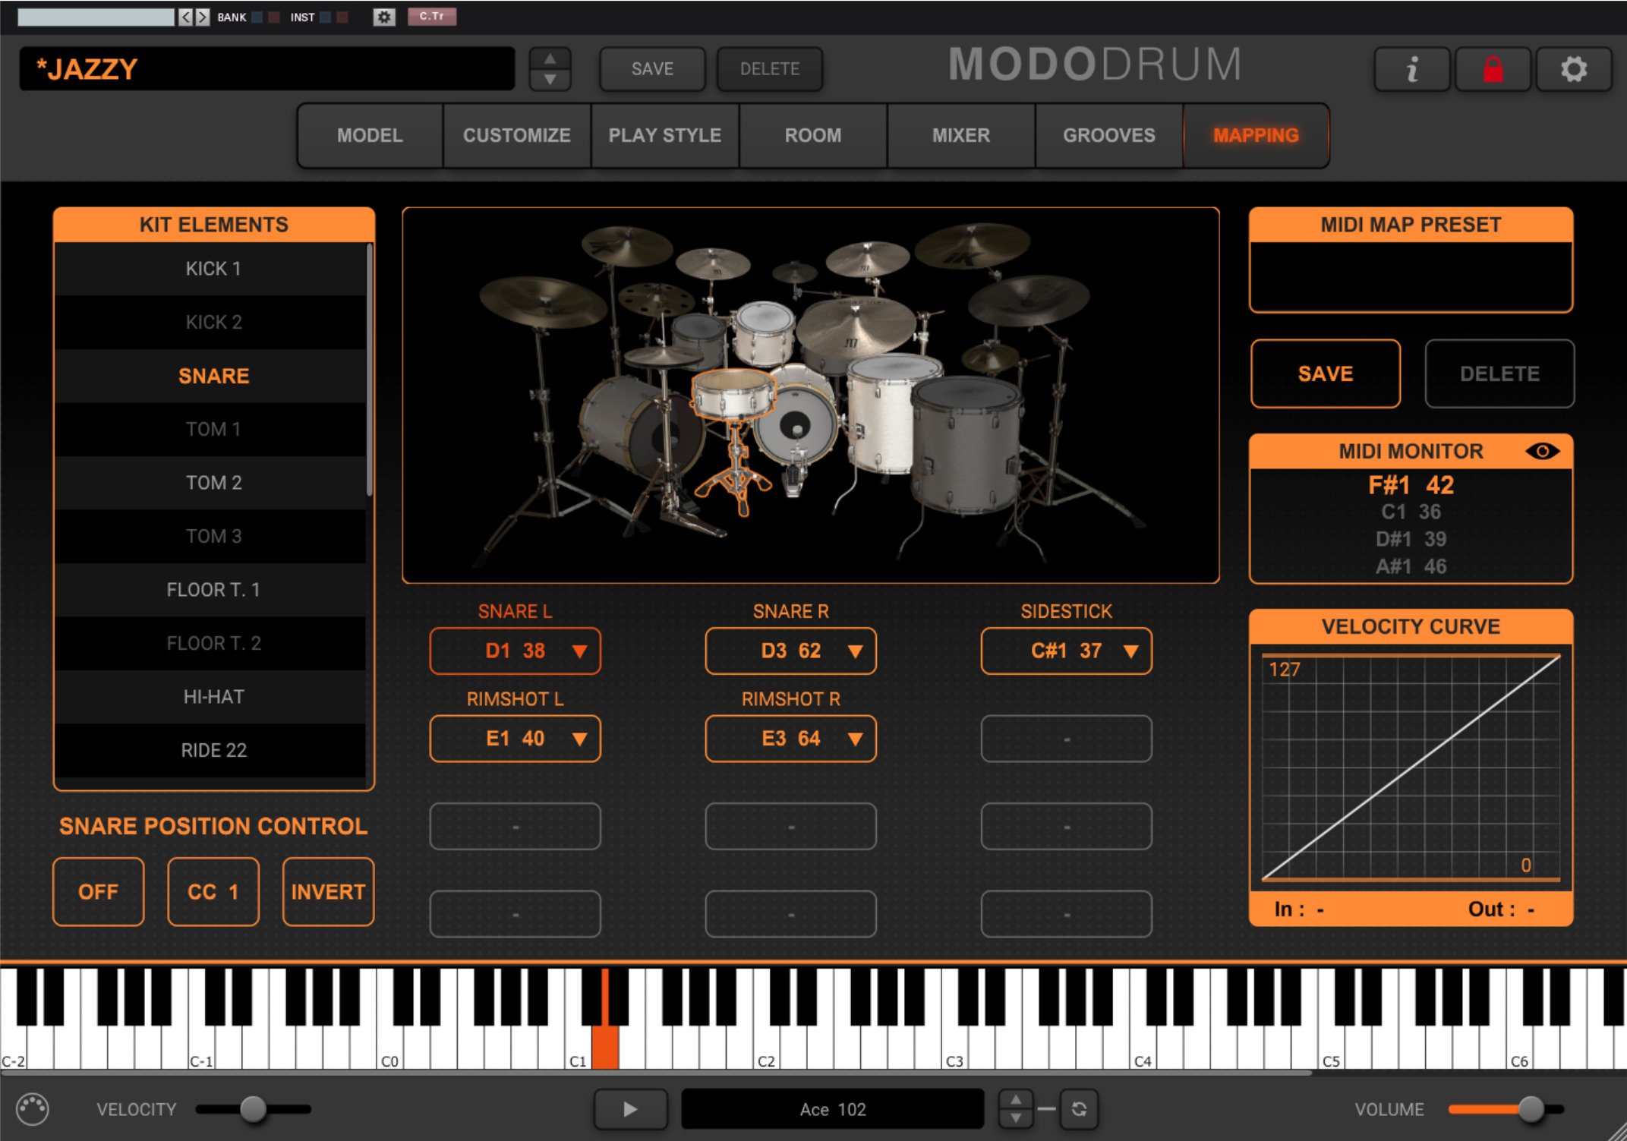This screenshot has width=1627, height=1141.
Task: Open settings gear in top right
Action: point(1574,70)
